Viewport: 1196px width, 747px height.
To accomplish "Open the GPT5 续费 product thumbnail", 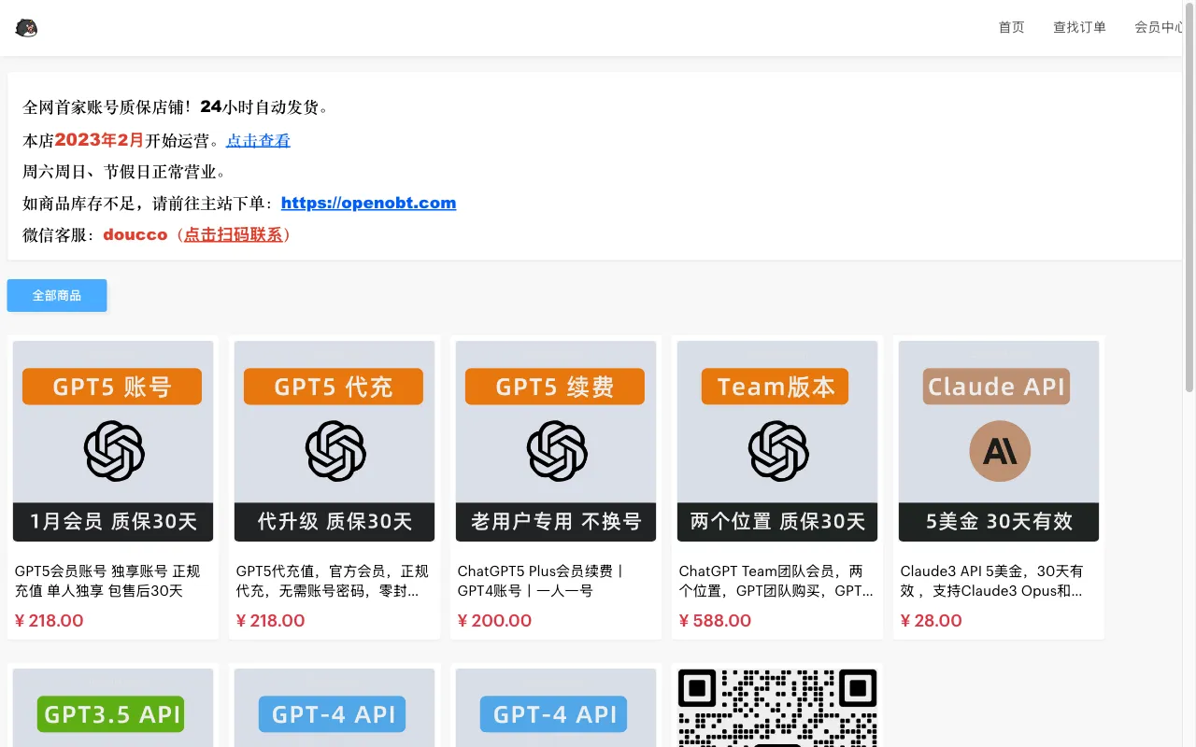I will [x=556, y=441].
